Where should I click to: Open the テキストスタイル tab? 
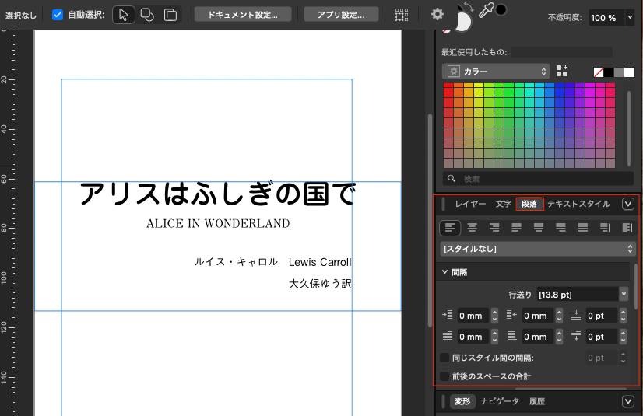(x=578, y=204)
